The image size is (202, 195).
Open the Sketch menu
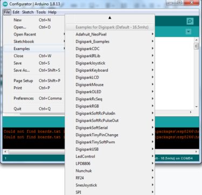click(28, 12)
